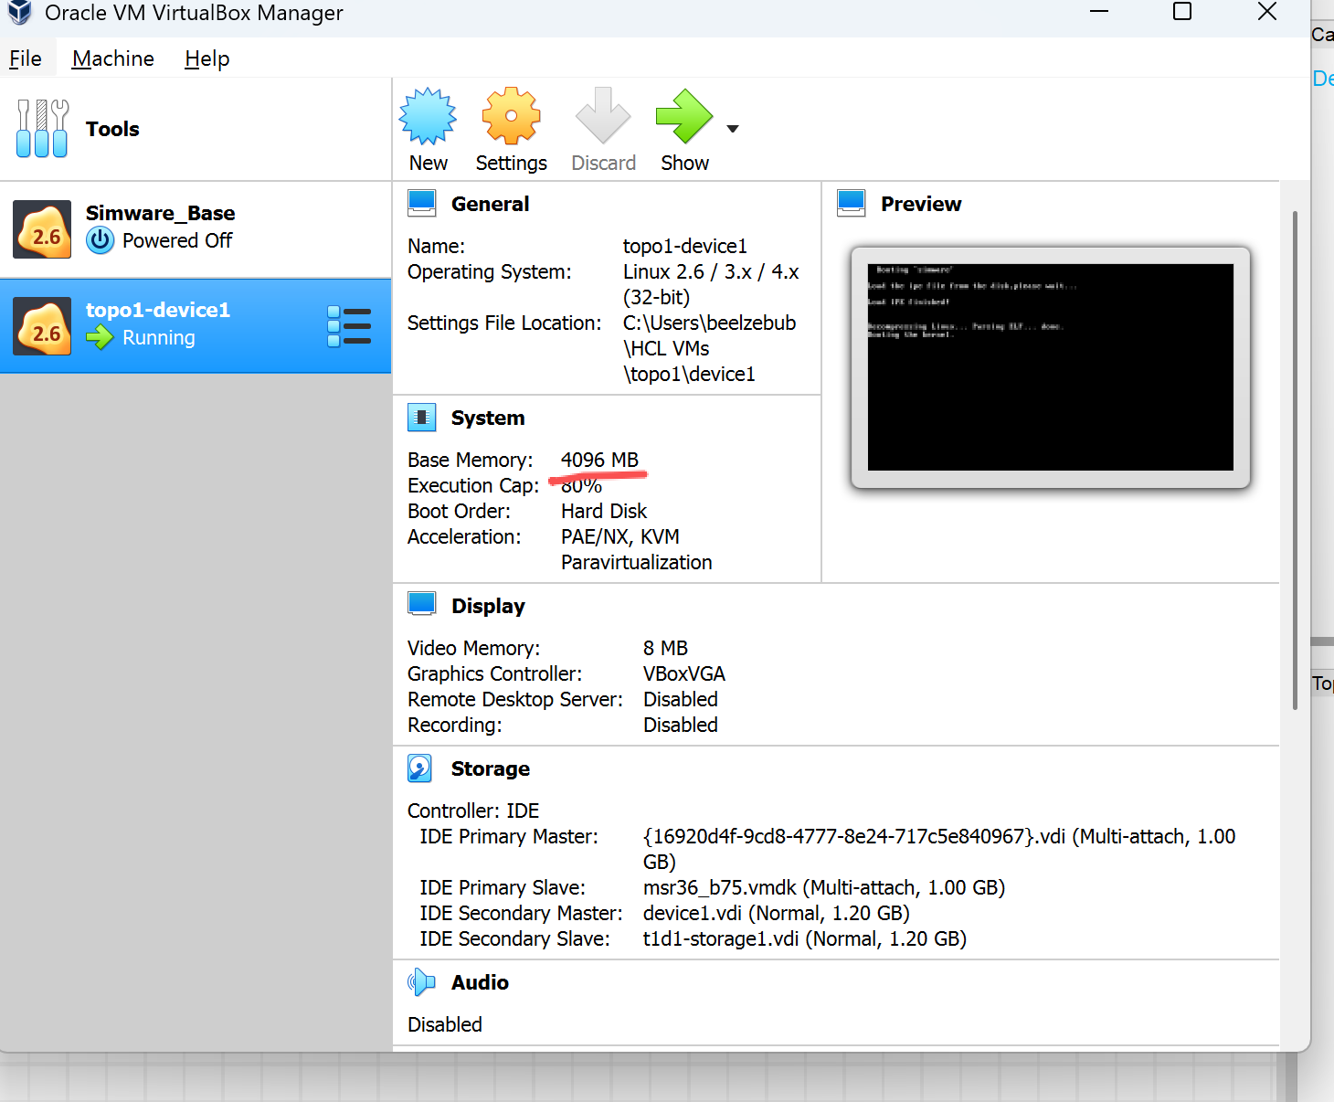Open the File menu
The height and width of the screenshot is (1102, 1334).
[x=26, y=58]
